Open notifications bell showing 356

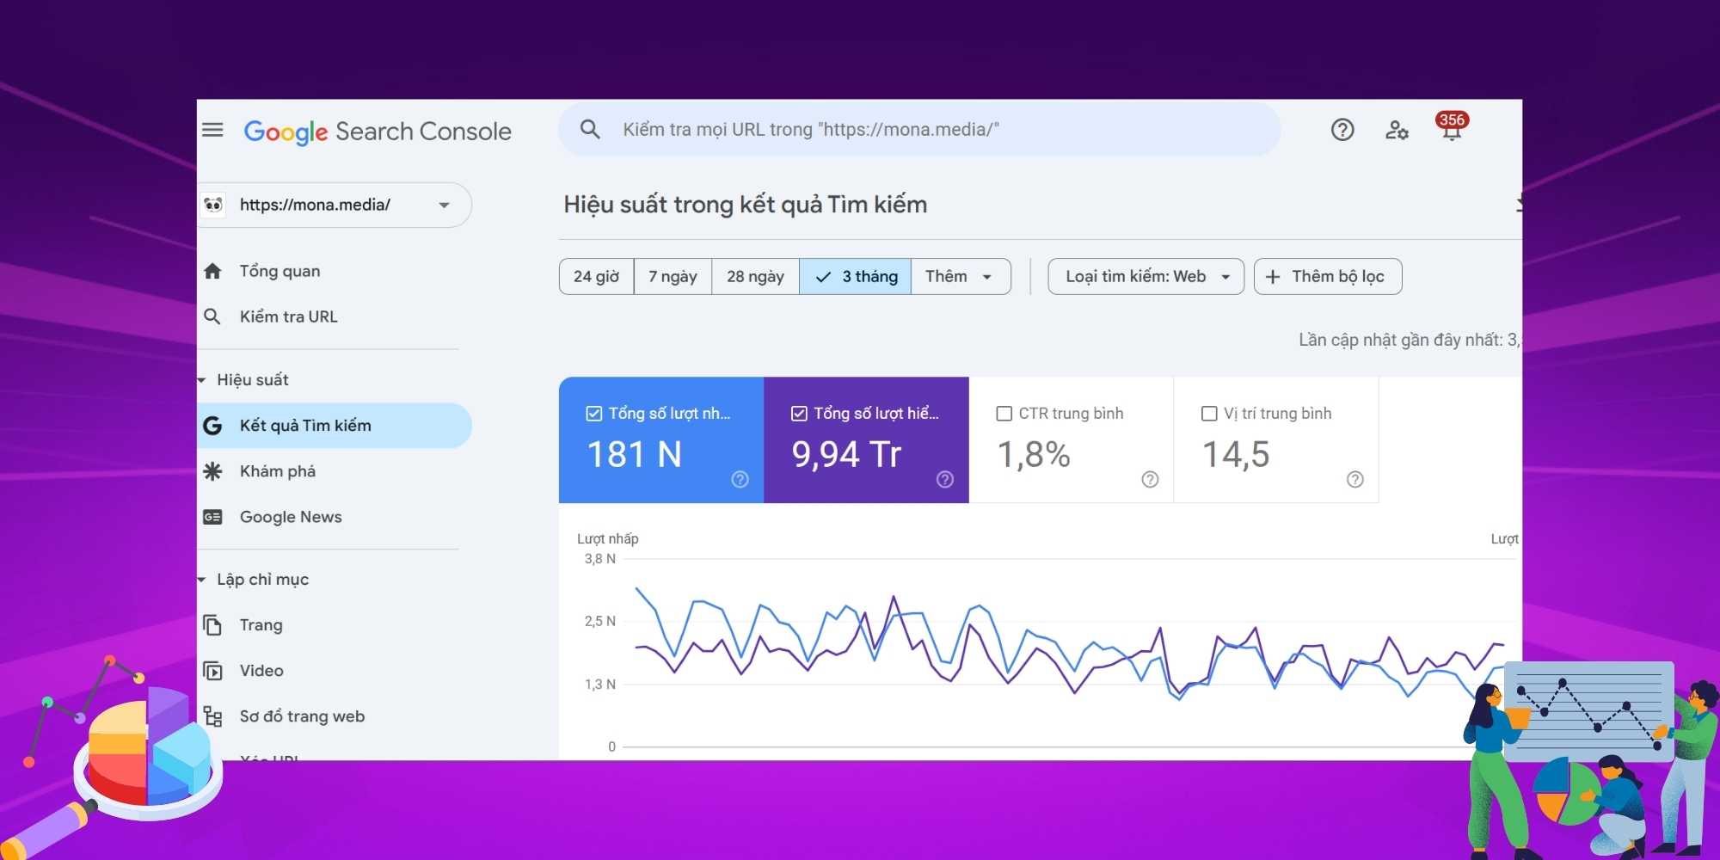click(x=1452, y=127)
